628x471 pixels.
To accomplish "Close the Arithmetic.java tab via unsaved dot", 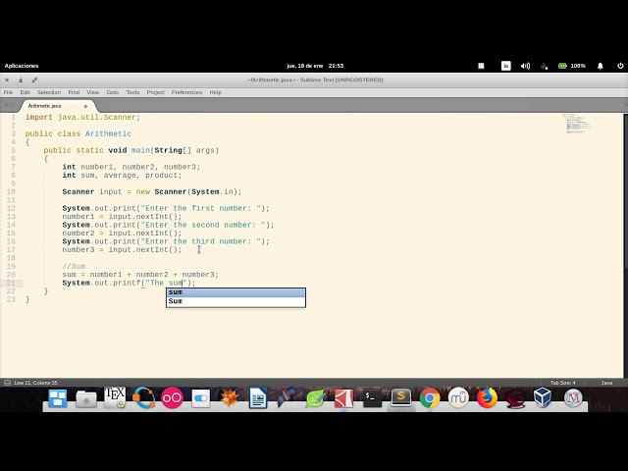I will coord(85,106).
